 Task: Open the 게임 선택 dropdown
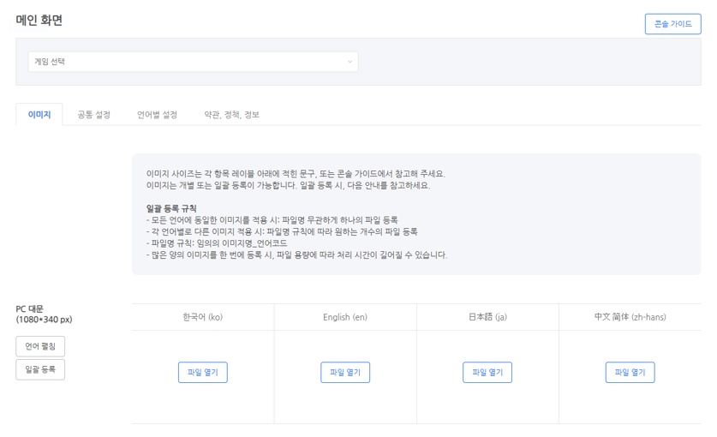(x=193, y=62)
